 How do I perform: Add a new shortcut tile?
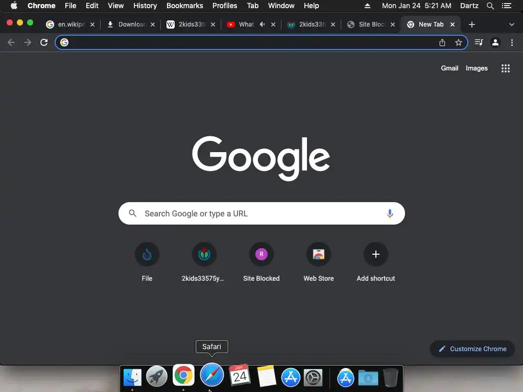(x=376, y=262)
